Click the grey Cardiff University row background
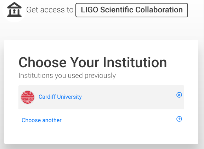This screenshot has width=204, height=149. [x=101, y=97]
